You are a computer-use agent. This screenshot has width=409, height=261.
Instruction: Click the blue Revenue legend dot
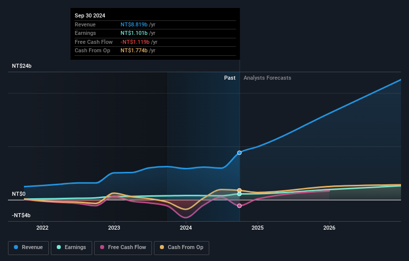[16, 247]
